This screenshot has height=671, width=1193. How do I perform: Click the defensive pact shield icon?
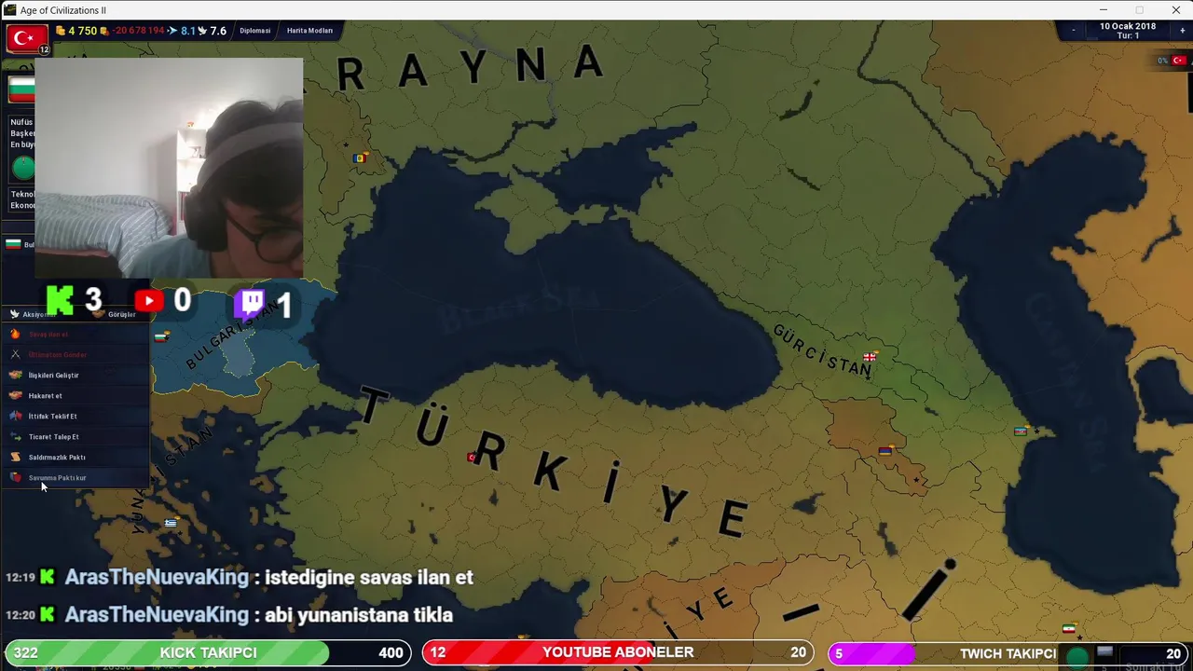click(x=15, y=477)
